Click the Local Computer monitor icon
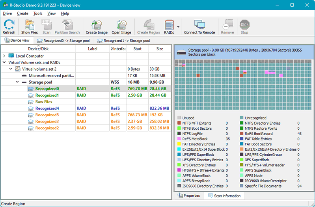This screenshot has width=315, height=207. pyautogui.click(x=11, y=56)
